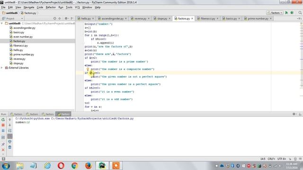The height and width of the screenshot is (170, 303).
Task: Open Project panel settings gear
Action: tap(66, 18)
